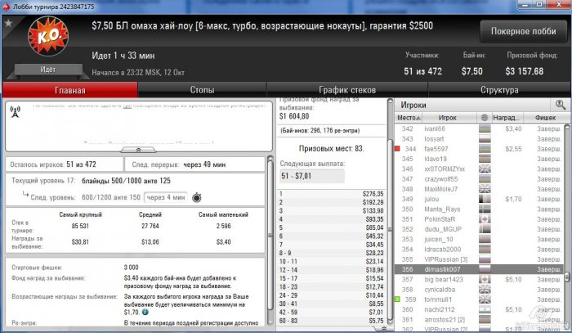This screenshot has width=572, height=333.
Task: Sort by Наград column header
Action: [x=507, y=118]
